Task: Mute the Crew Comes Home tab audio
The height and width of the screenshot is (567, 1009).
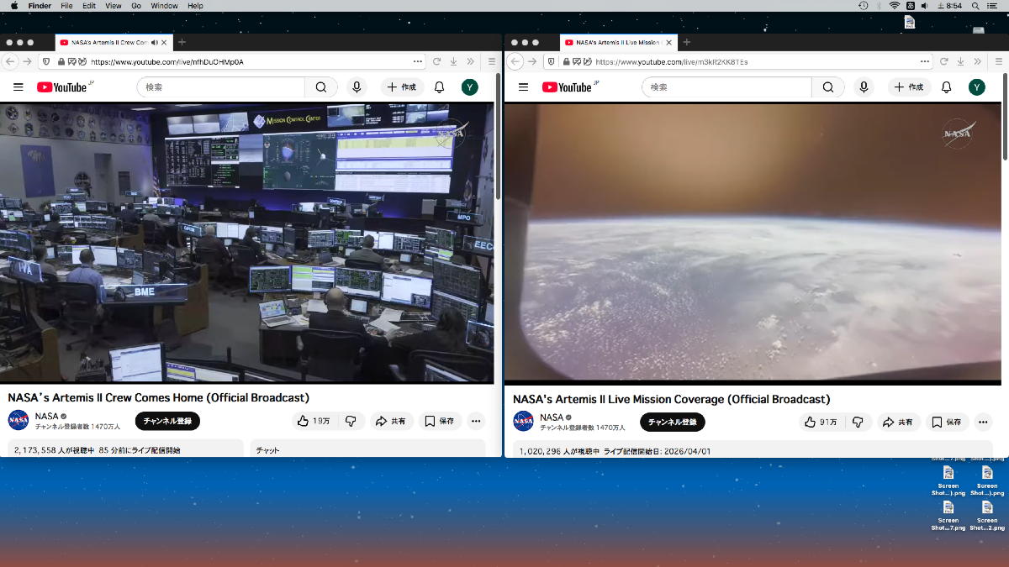Action: [x=155, y=42]
